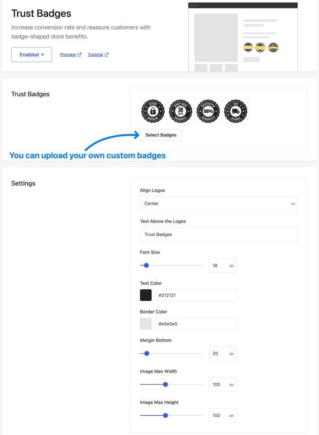319x435 pixels.
Task: Select the 30 Days Money Back badge
Action: [181, 111]
